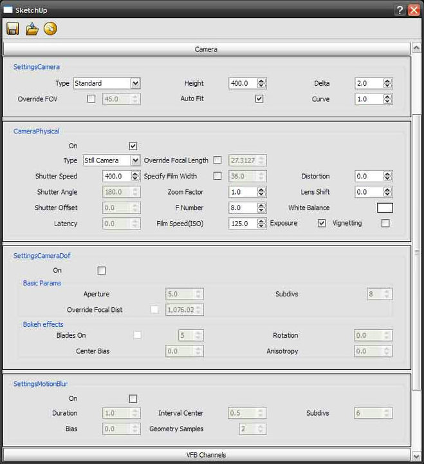This screenshot has height=464, width=424.
Task: Uncheck the Exposure checkbox
Action: (x=322, y=223)
